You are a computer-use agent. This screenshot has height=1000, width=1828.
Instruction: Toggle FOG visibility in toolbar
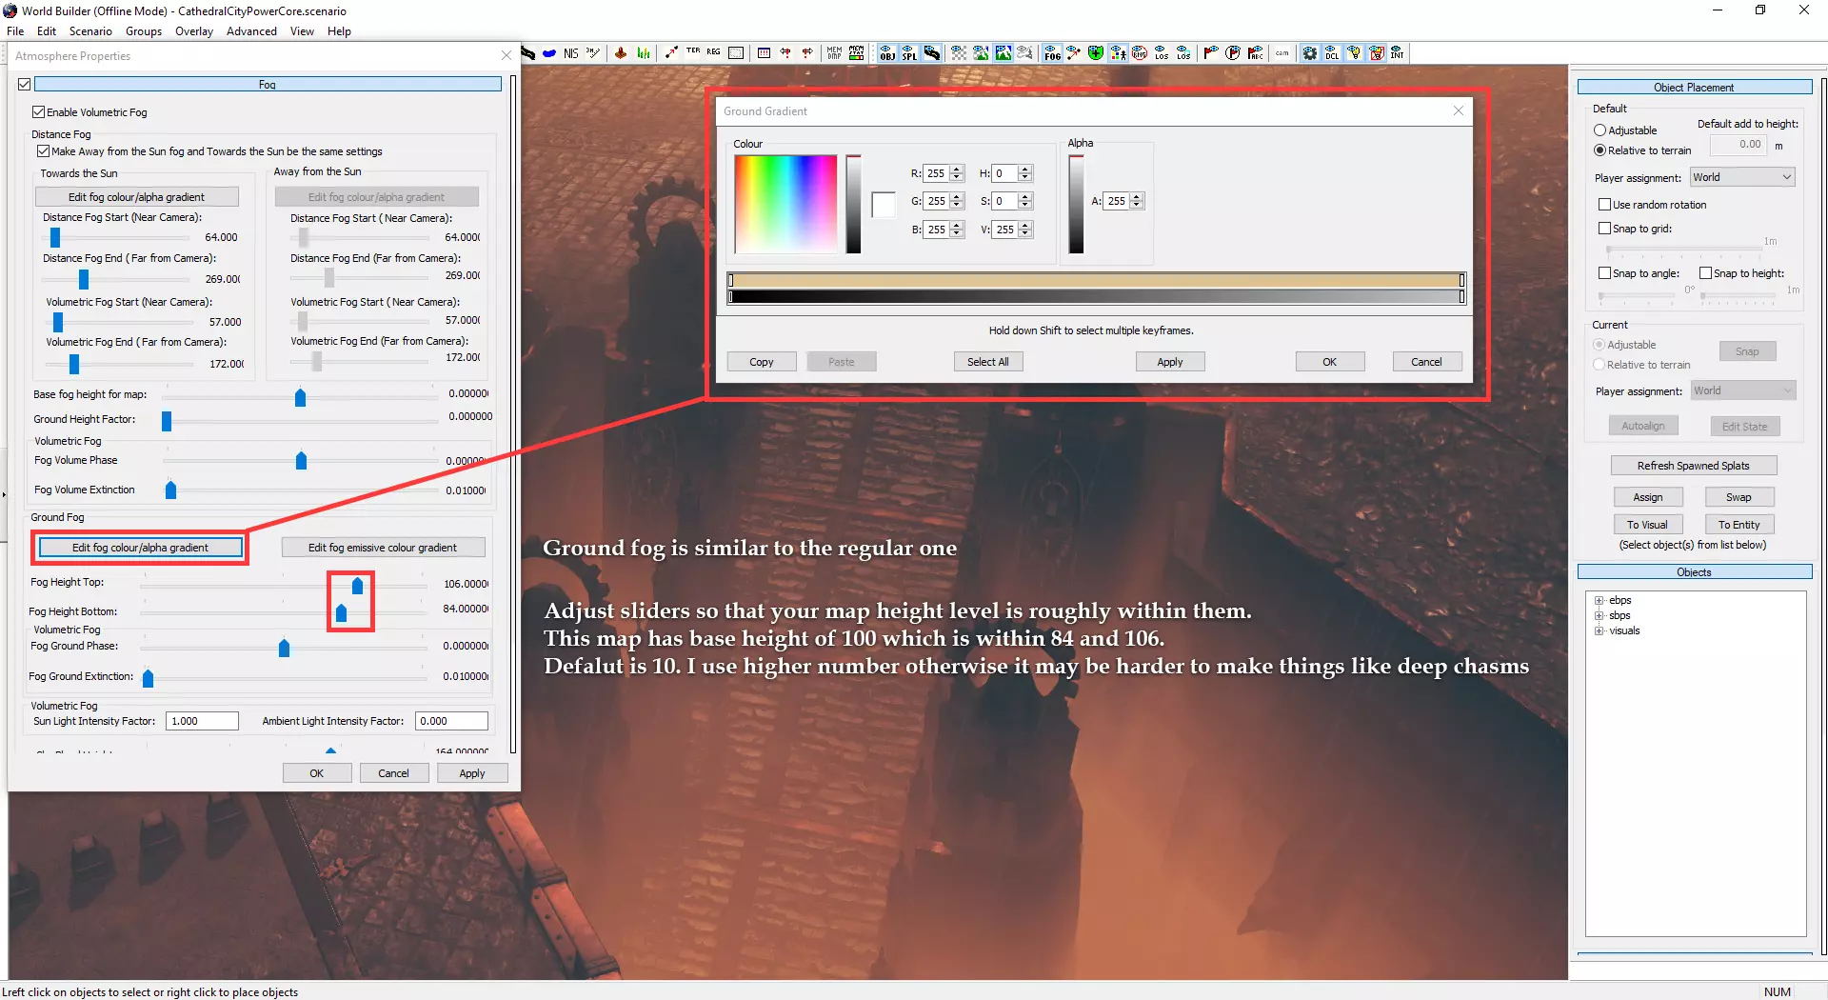[x=1052, y=53]
